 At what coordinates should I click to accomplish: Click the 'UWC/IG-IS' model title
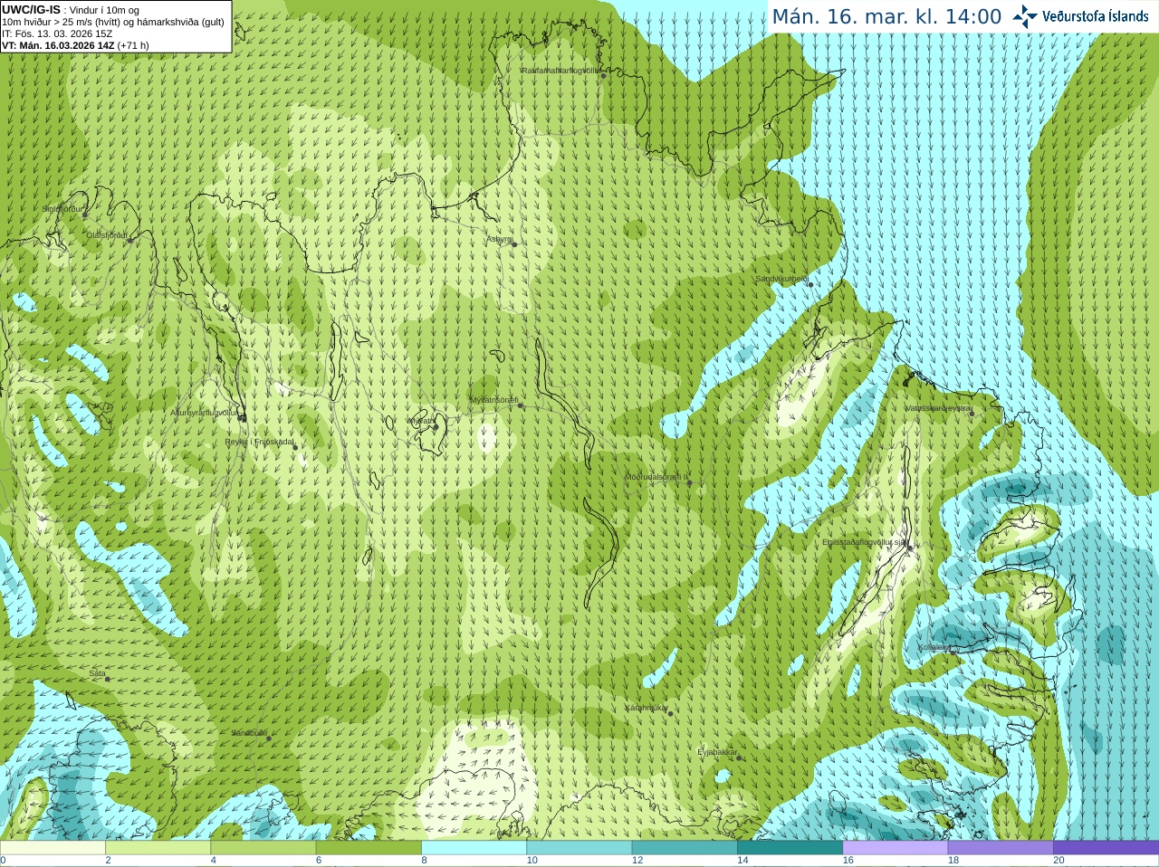[x=32, y=10]
